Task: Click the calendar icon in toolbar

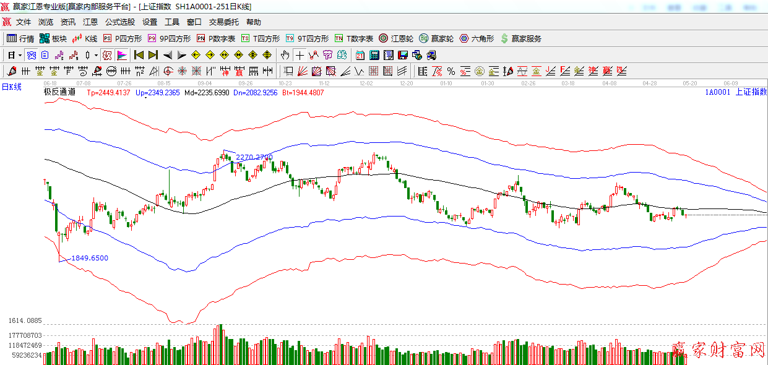Action: pyautogui.click(x=359, y=55)
